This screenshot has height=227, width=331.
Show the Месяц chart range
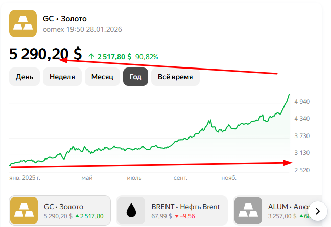[102, 77]
